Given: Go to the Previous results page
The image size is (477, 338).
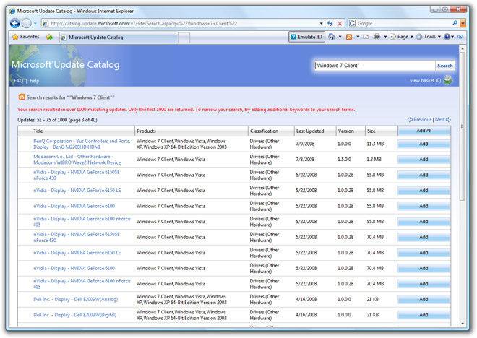Looking at the screenshot, I should [x=422, y=119].
